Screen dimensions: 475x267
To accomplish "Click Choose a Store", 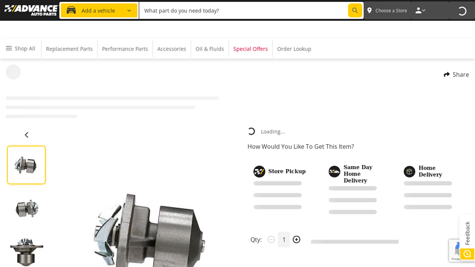I will (x=387, y=10).
